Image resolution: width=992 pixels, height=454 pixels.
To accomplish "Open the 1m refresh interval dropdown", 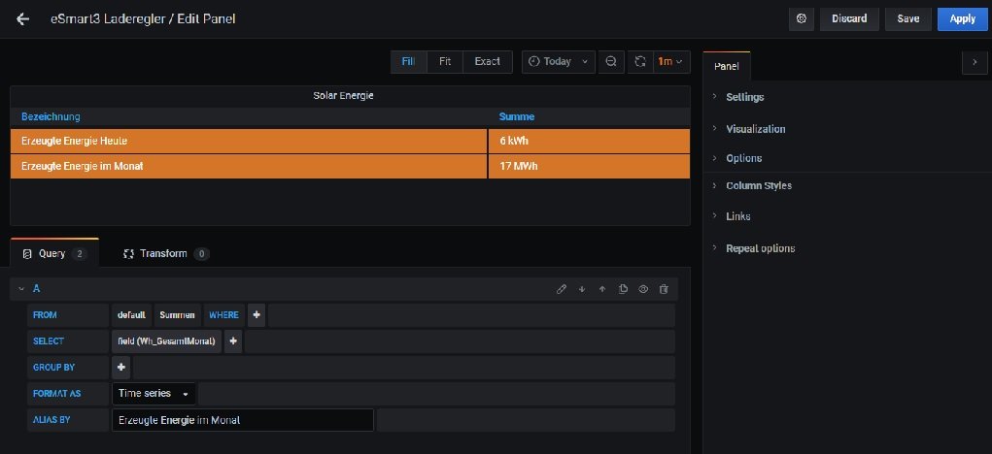I will (670, 61).
